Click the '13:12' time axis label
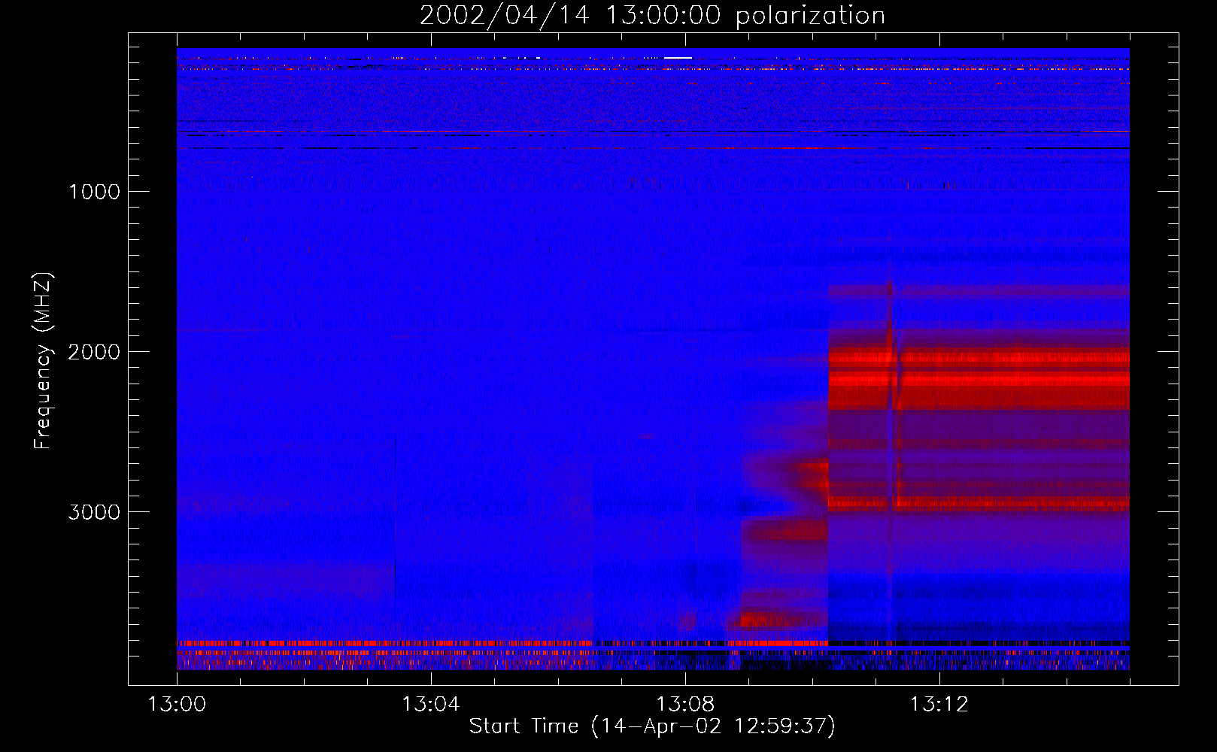This screenshot has width=1217, height=752. (939, 705)
